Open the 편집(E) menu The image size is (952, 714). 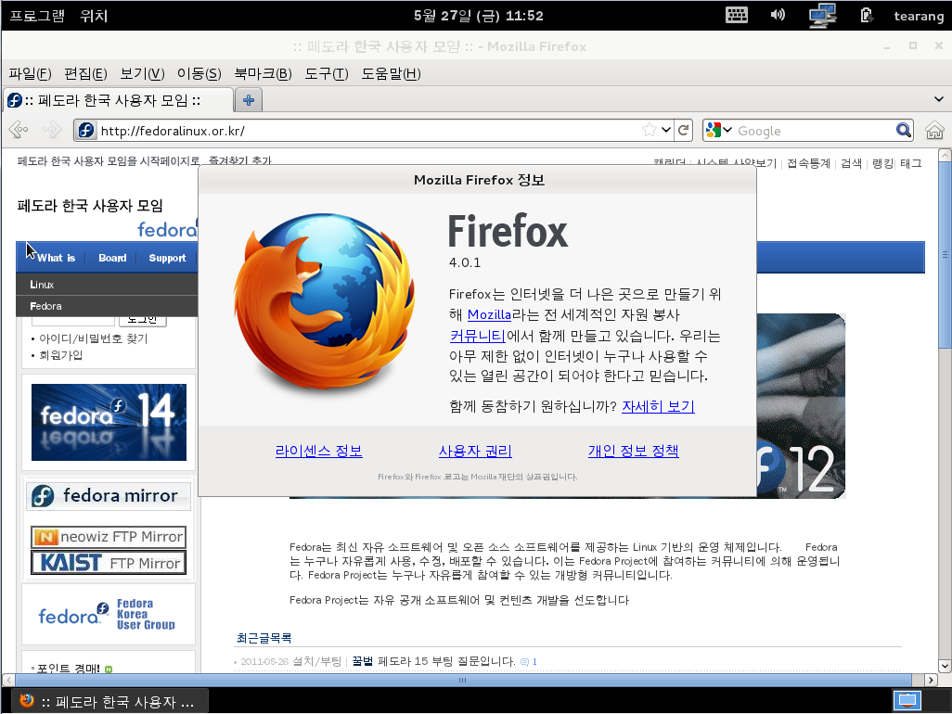[85, 74]
